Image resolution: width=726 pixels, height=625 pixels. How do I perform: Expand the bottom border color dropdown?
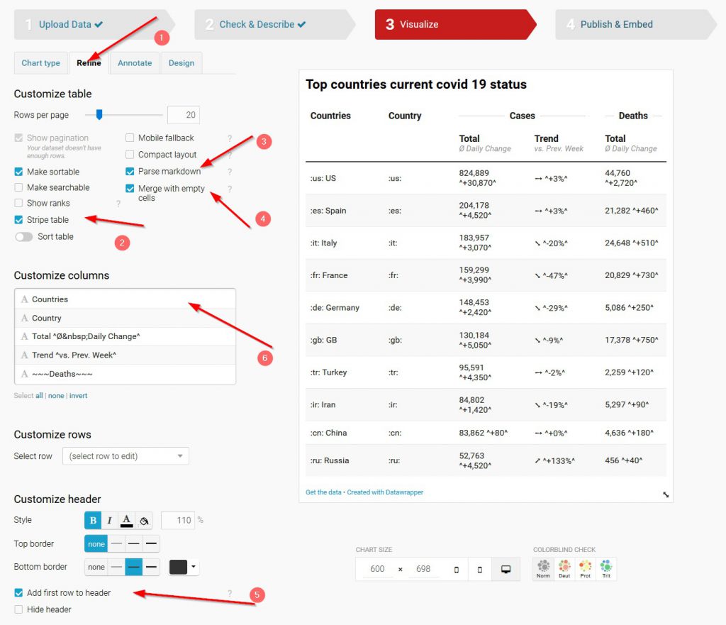click(194, 567)
